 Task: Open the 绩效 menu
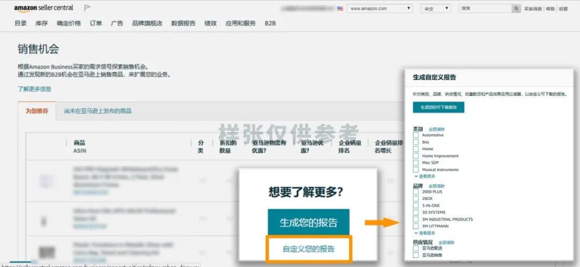(211, 23)
